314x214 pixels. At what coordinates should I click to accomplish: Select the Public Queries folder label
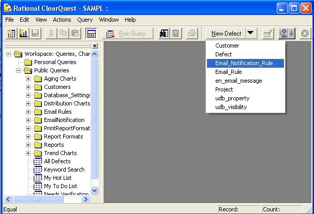(x=51, y=70)
